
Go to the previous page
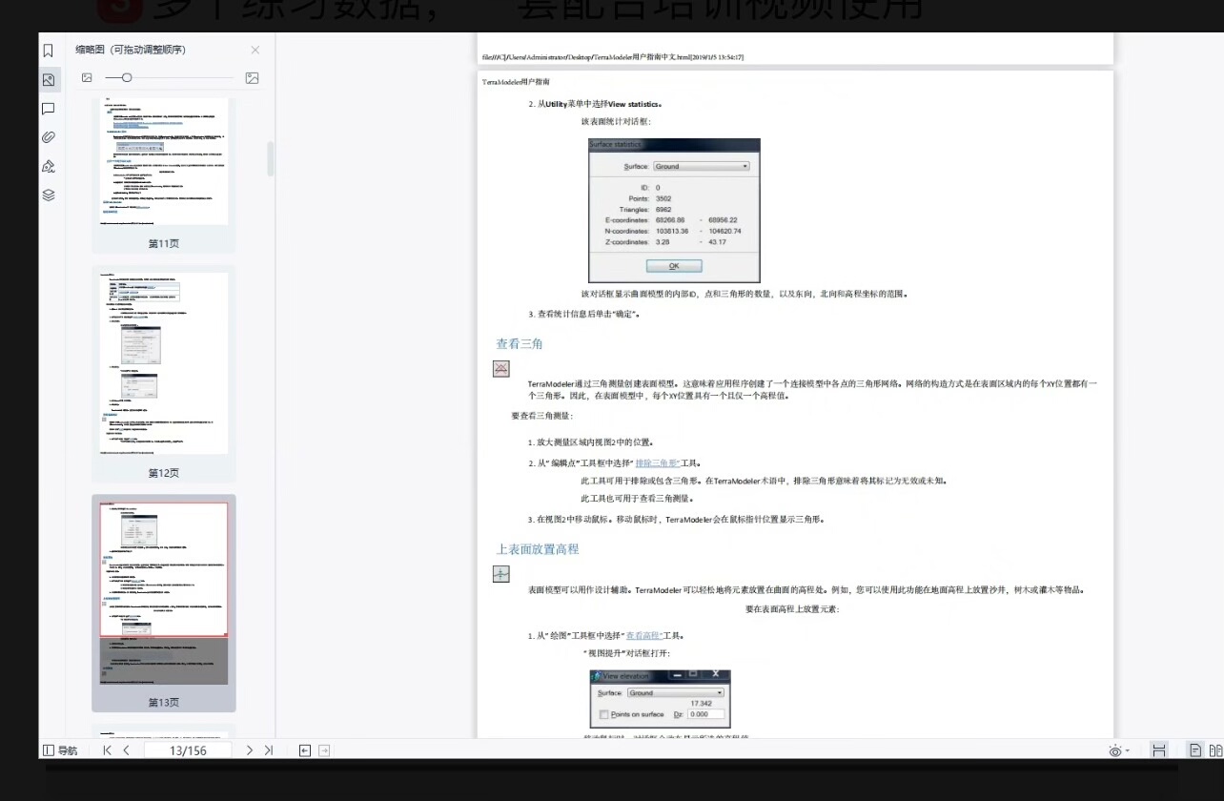pos(126,750)
